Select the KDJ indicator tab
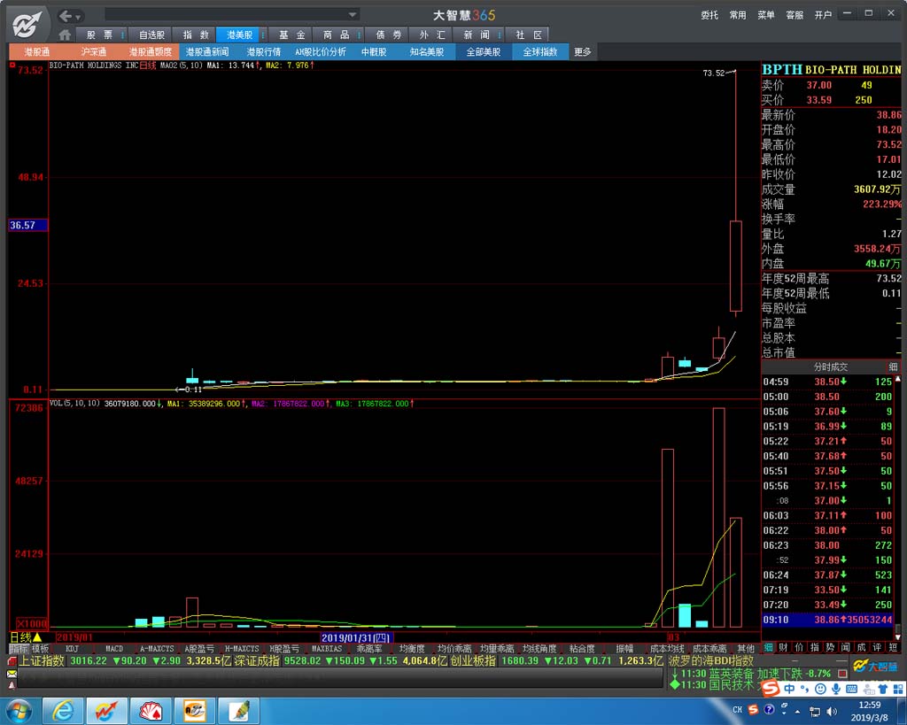 click(72, 649)
